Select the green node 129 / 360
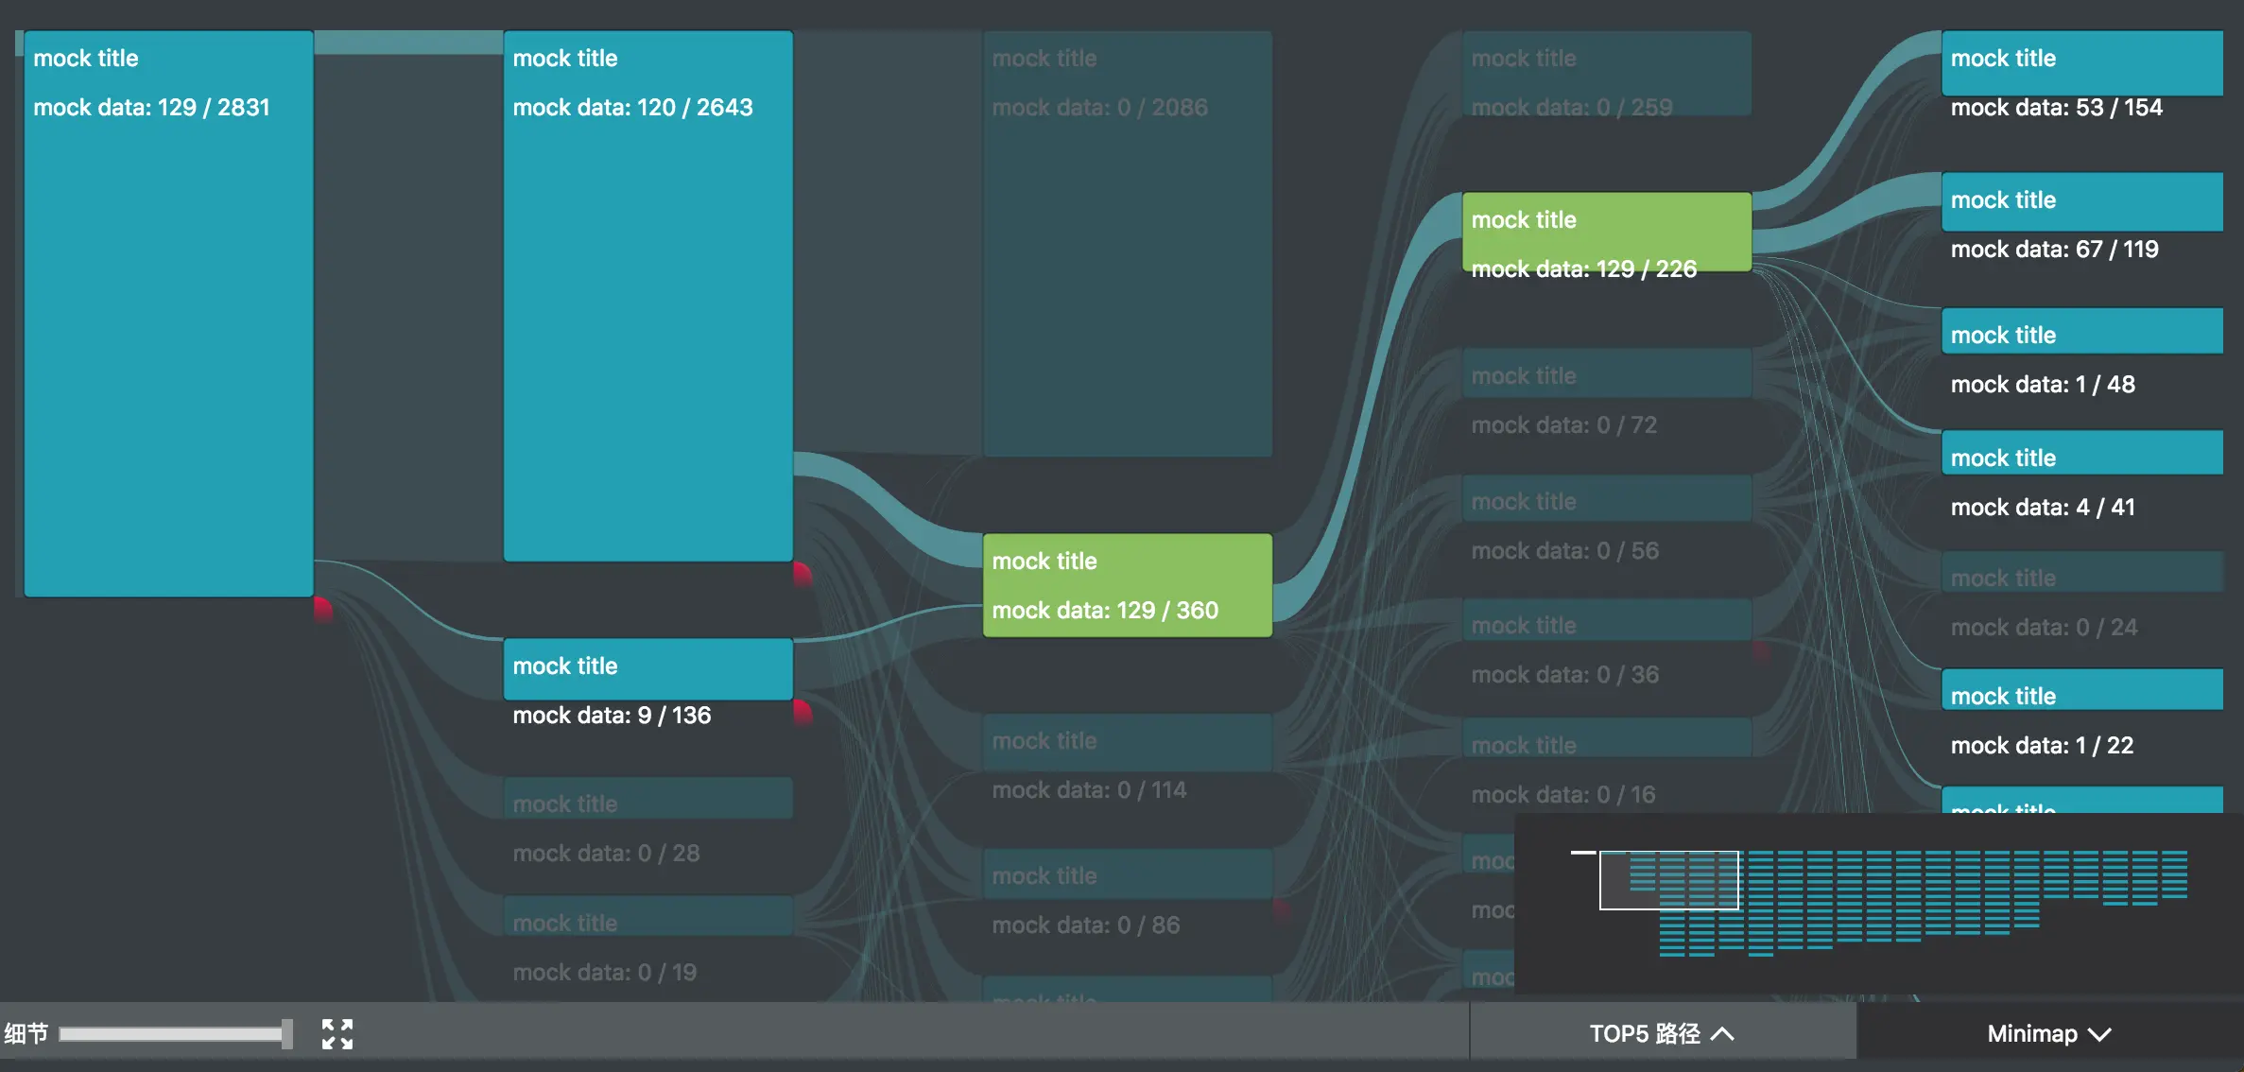The width and height of the screenshot is (2244, 1072). [x=1127, y=585]
